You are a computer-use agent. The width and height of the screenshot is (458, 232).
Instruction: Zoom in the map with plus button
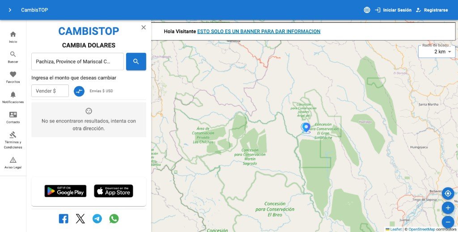(448, 208)
